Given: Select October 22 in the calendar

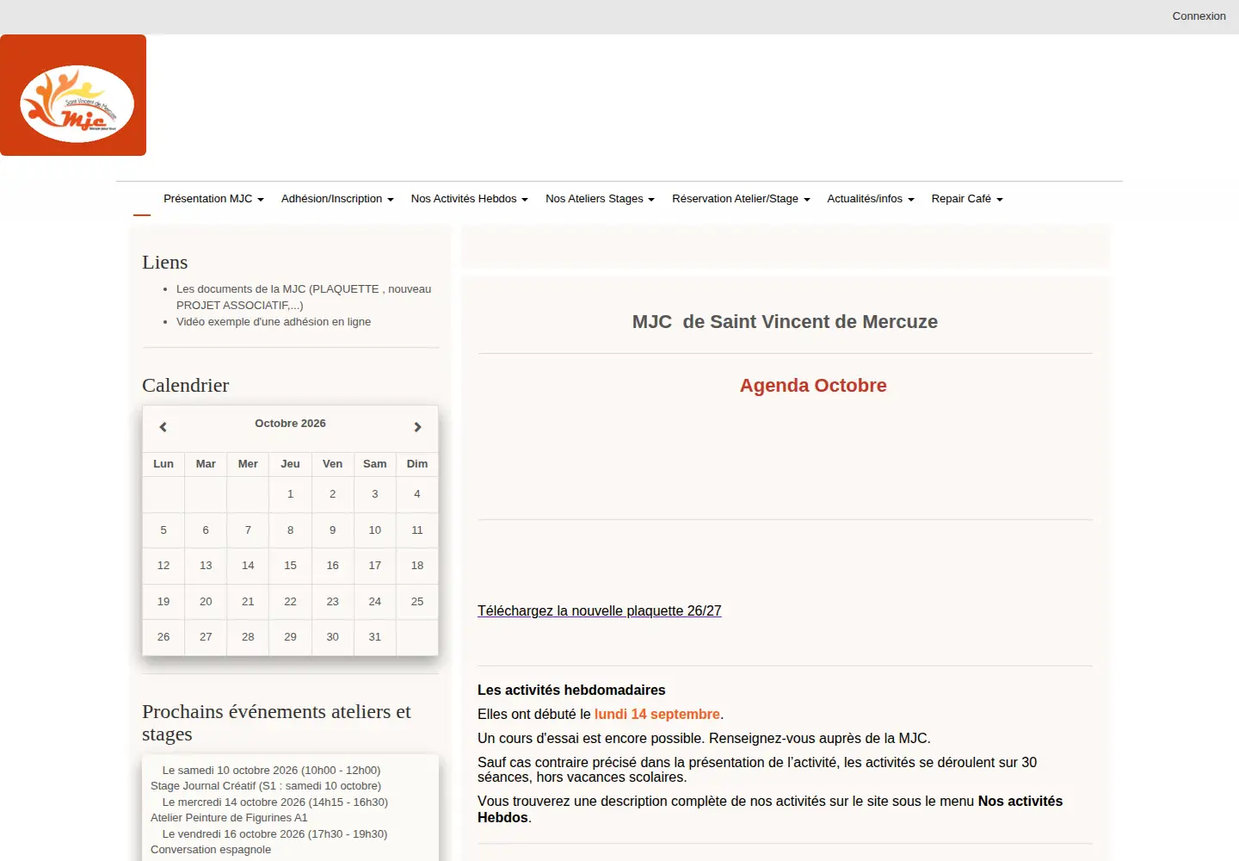Looking at the screenshot, I should point(290,602).
